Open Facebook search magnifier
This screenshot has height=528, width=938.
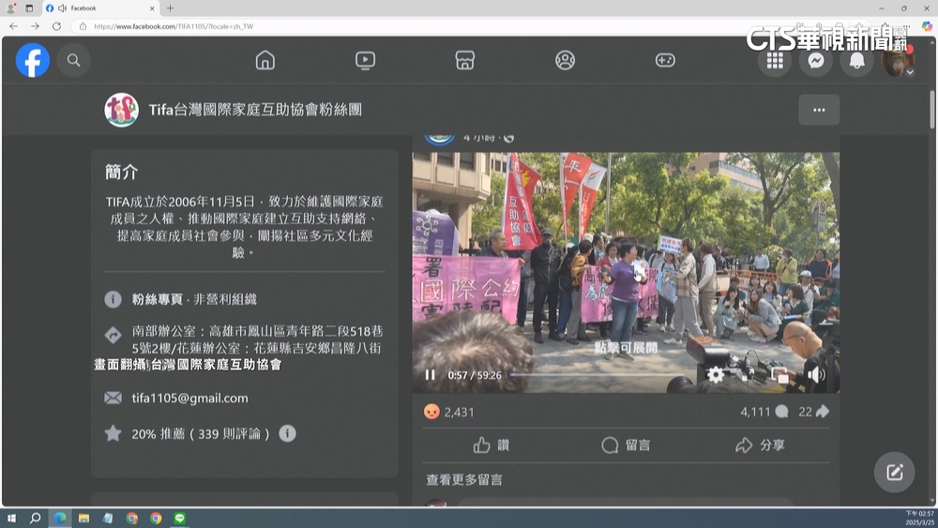[73, 60]
